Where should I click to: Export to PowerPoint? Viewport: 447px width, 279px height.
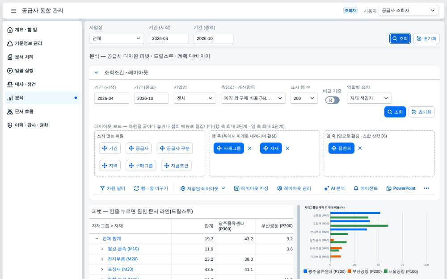pyautogui.click(x=401, y=188)
